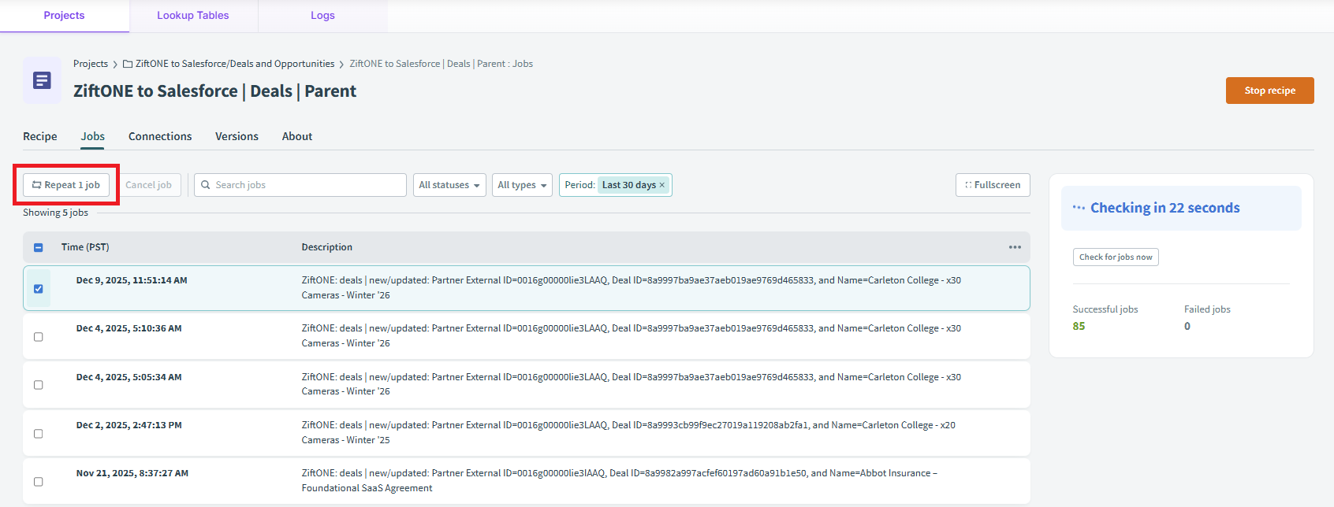The width and height of the screenshot is (1334, 507).
Task: Go to Projects breadcrumb link
Action: coord(91,64)
